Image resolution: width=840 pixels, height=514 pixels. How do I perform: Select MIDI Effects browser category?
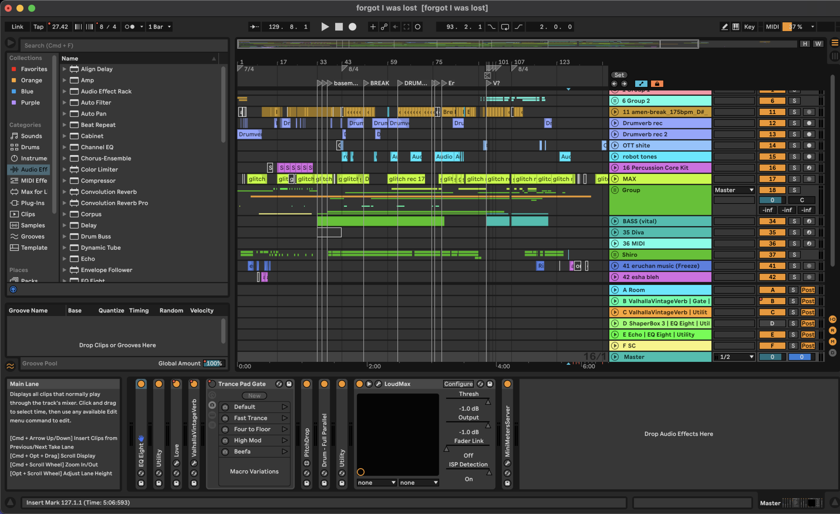[29, 181]
